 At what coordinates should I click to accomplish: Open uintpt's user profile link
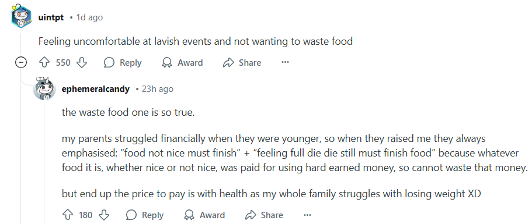click(51, 17)
